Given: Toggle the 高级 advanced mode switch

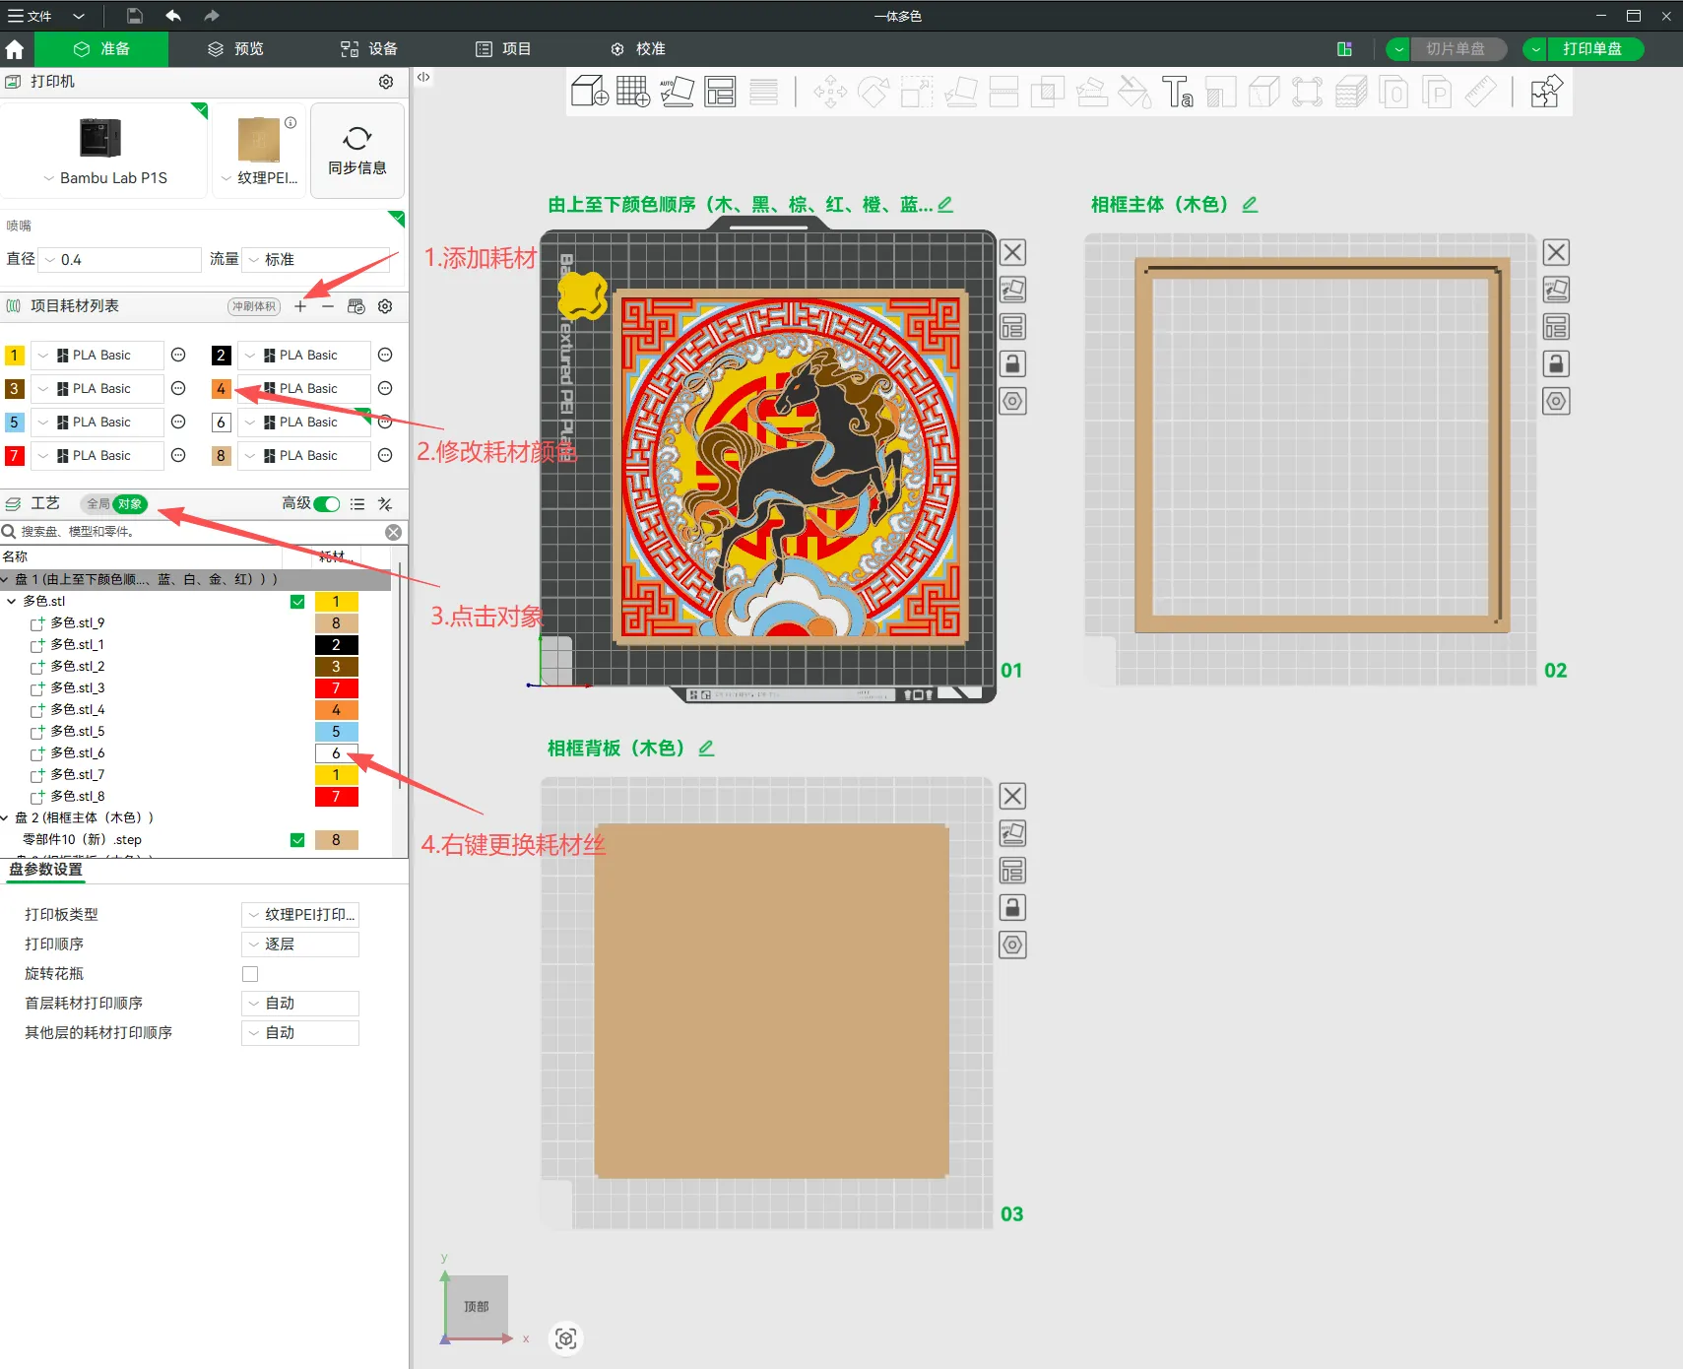Looking at the screenshot, I should tap(327, 504).
